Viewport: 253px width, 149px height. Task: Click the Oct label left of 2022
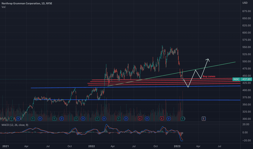(70, 146)
